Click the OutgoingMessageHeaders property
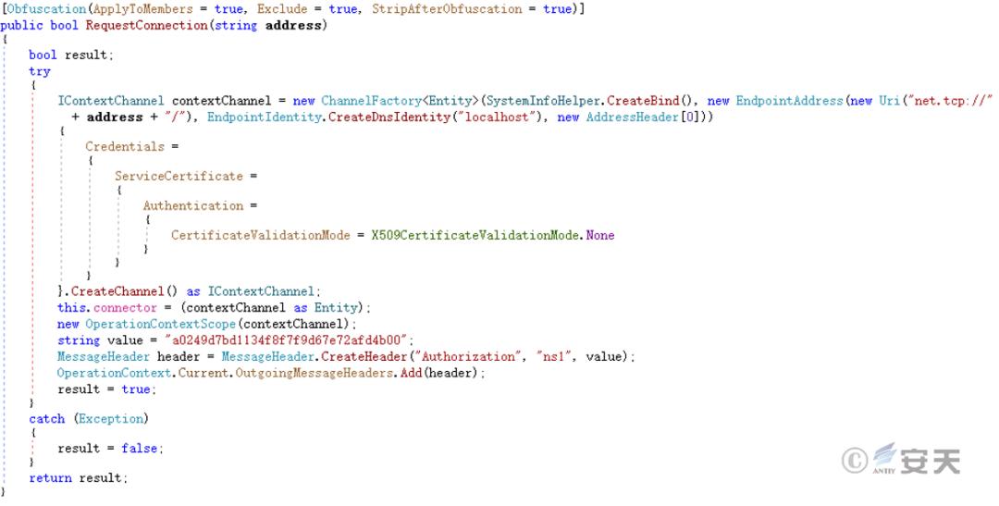 point(314,373)
